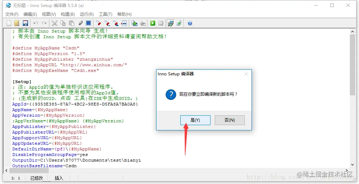Close the Inno Setup 编译器 dialog
Viewport: 359px width, 184px height.
click(x=246, y=74)
